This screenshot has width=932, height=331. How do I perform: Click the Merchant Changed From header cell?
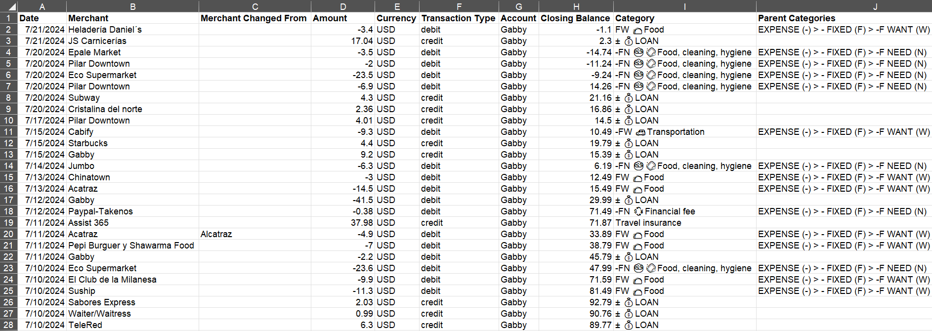254,18
